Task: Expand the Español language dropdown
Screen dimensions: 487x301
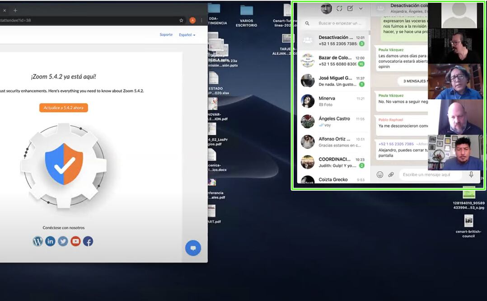Action: (187, 35)
